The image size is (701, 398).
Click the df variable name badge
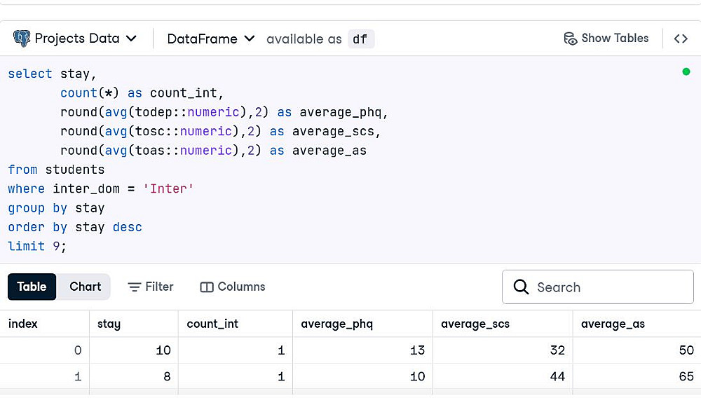tap(360, 39)
